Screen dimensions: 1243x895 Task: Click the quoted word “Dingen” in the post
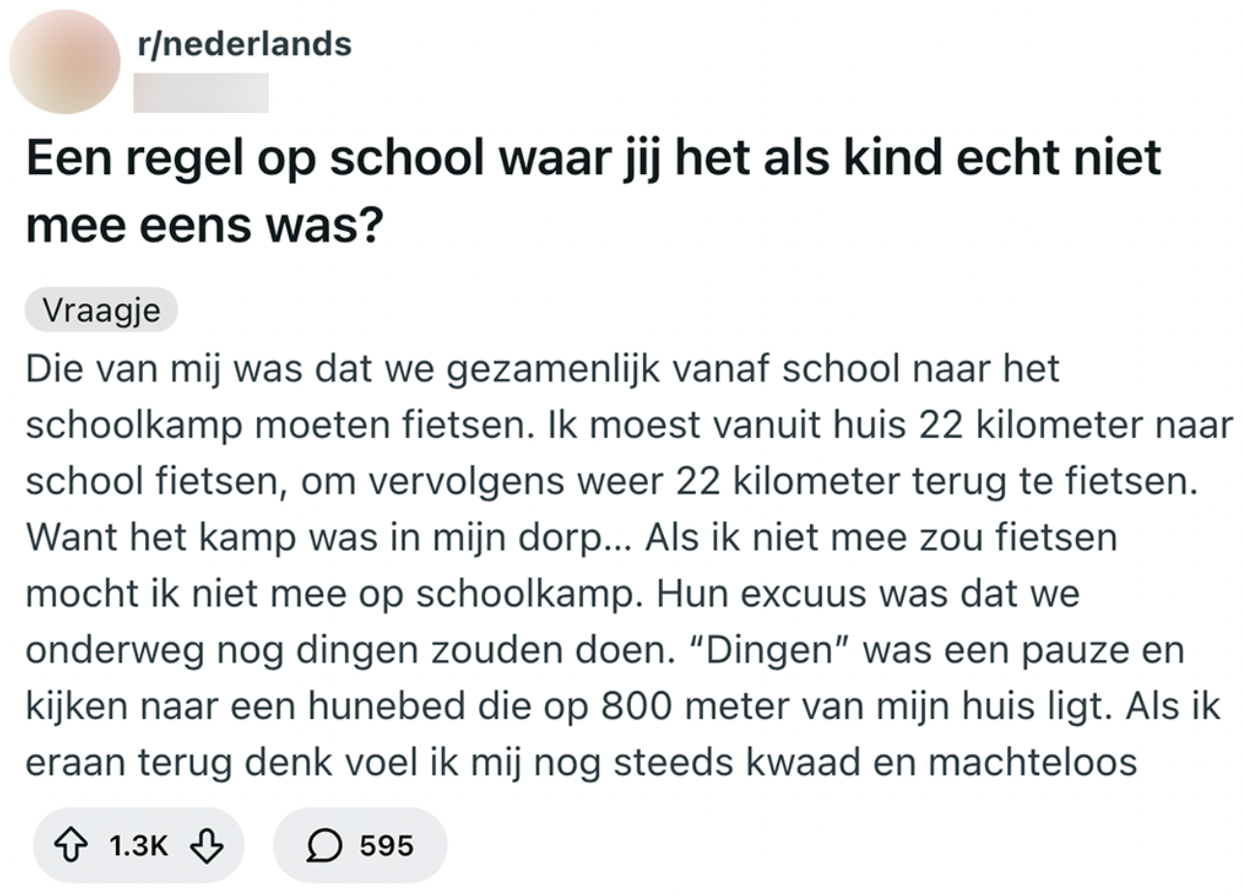(771, 650)
